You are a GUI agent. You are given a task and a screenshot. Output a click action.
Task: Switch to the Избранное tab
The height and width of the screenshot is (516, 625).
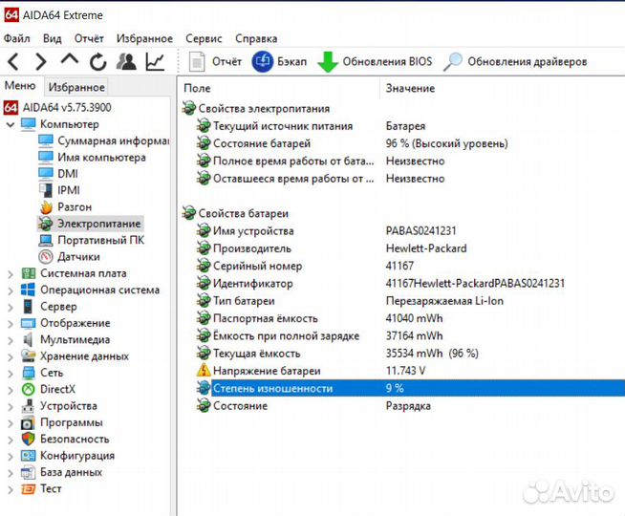coord(76,87)
